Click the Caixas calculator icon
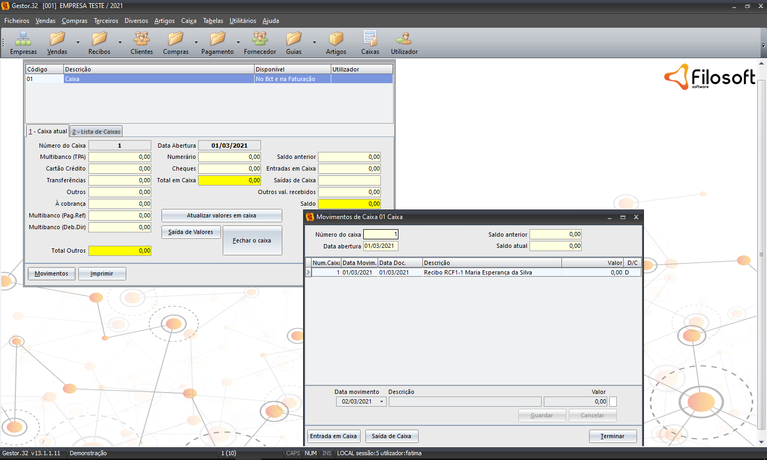The image size is (767, 460). click(370, 39)
